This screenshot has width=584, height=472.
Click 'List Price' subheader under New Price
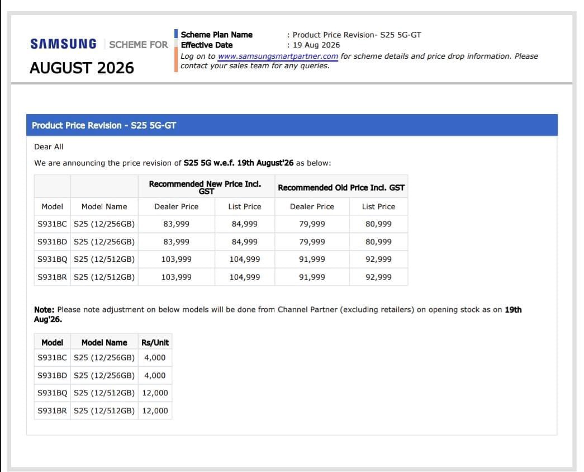[245, 206]
